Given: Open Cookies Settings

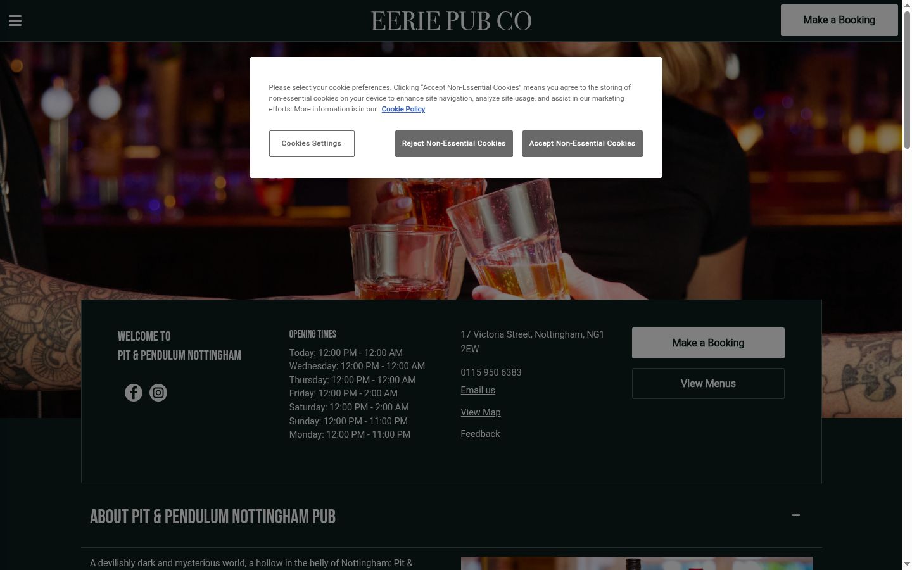Looking at the screenshot, I should coord(312,144).
